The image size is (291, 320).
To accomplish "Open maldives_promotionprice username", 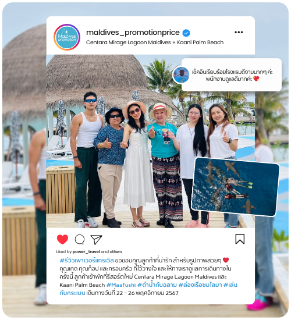I will pyautogui.click(x=133, y=33).
